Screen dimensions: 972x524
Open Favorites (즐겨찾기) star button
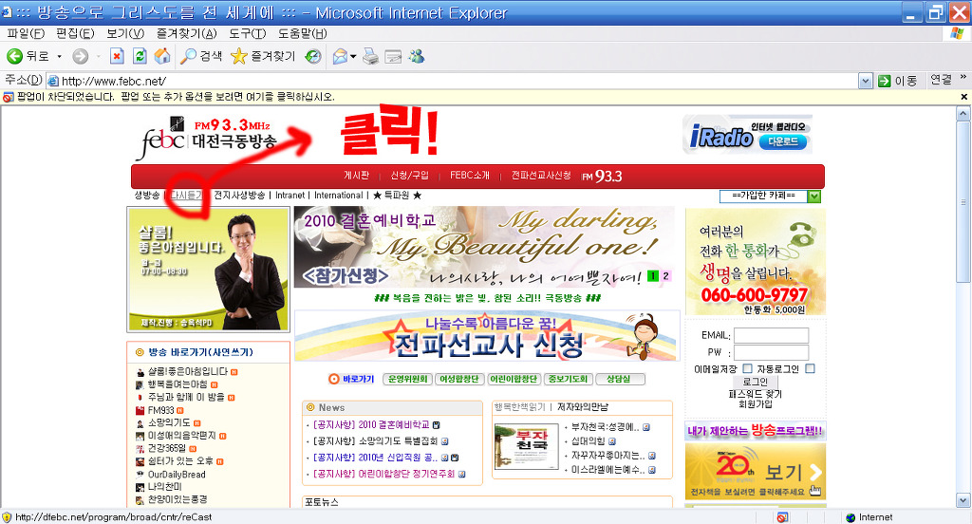(262, 56)
